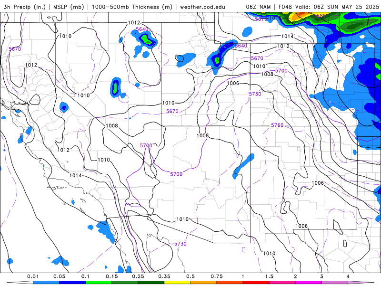This screenshot has height=285, width=381.
Task: Click the "0.25" legend value
Action: [138, 276]
